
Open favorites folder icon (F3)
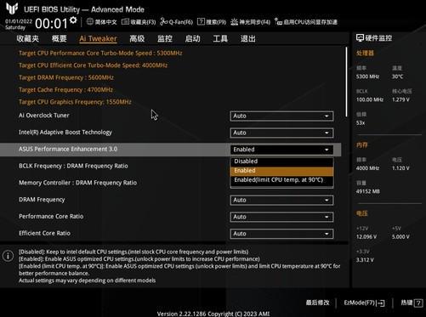[x=125, y=21]
